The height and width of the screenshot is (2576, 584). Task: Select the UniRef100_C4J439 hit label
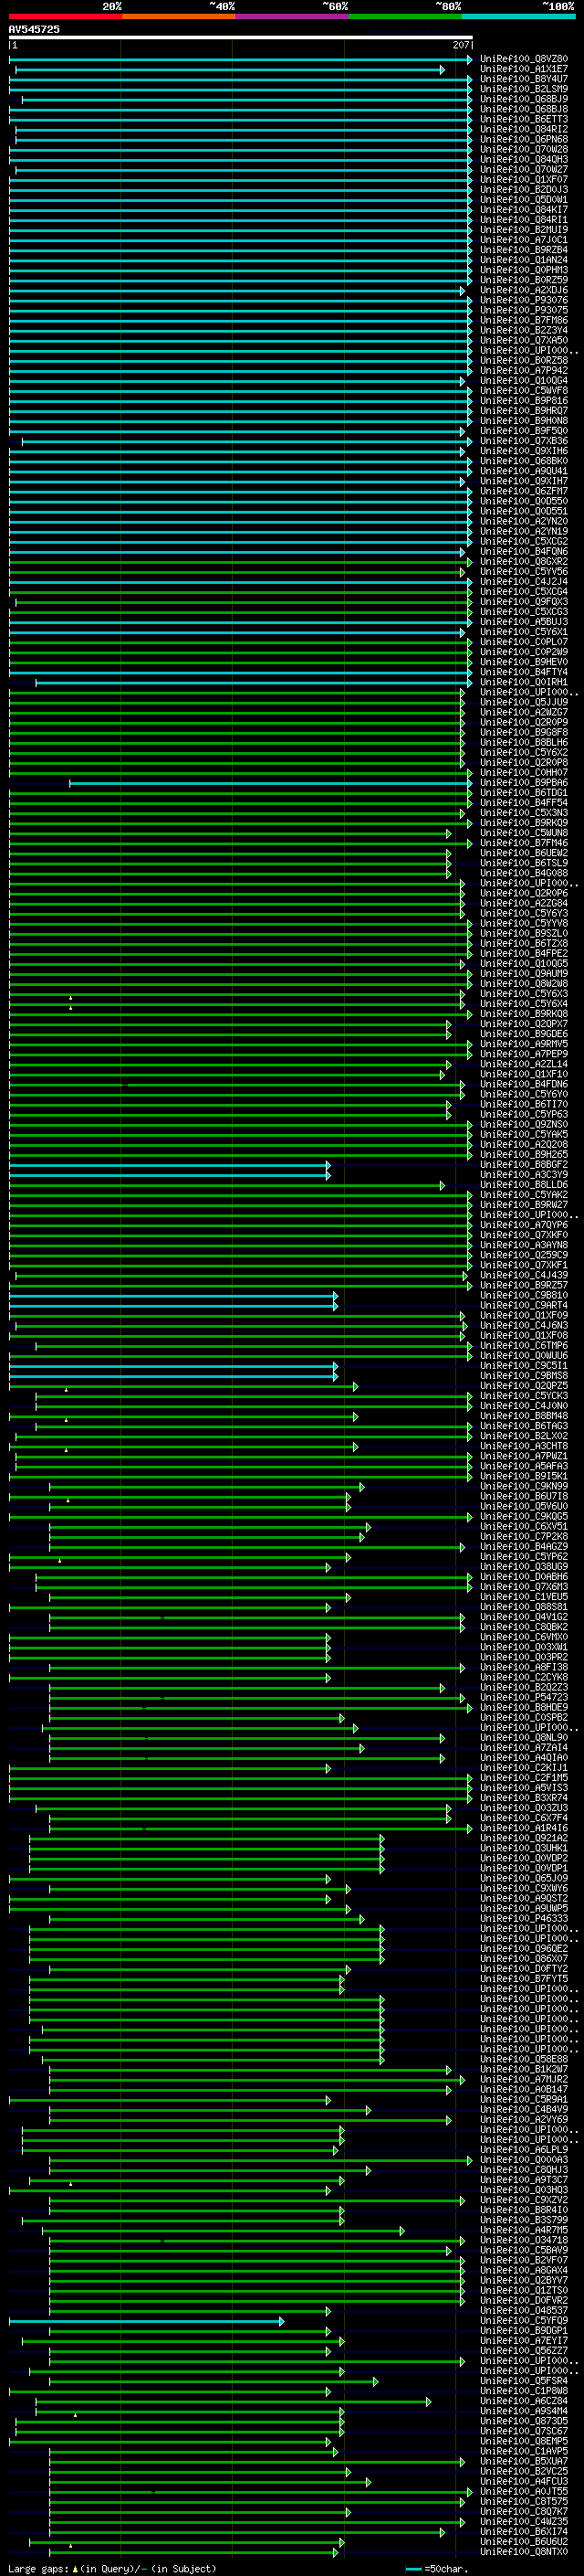coord(524,1275)
